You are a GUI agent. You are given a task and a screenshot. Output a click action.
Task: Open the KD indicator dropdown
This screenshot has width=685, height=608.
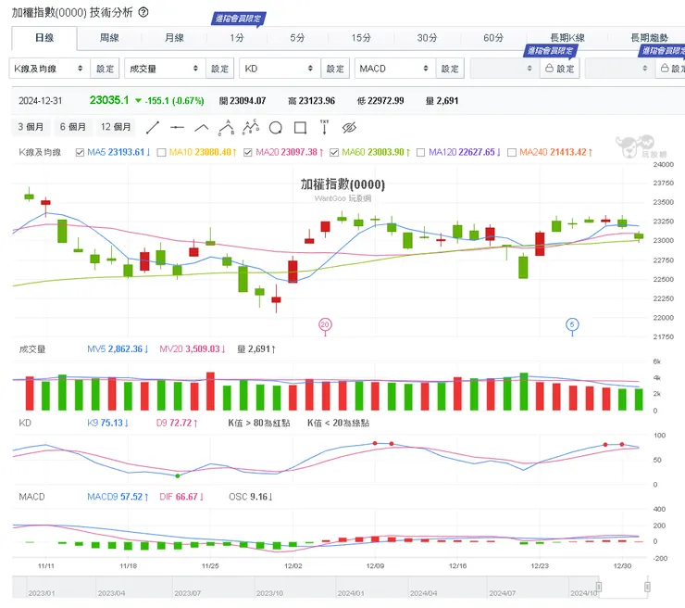click(280, 69)
